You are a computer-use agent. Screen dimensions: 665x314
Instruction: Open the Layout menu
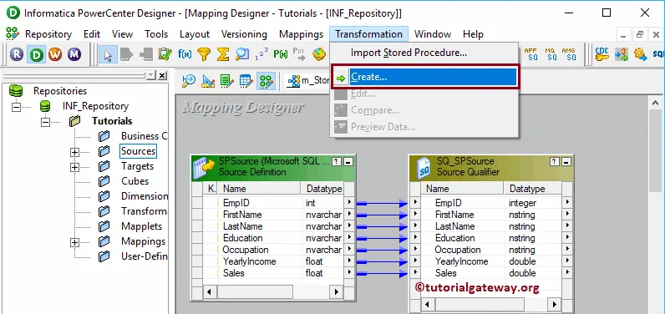[x=195, y=34]
